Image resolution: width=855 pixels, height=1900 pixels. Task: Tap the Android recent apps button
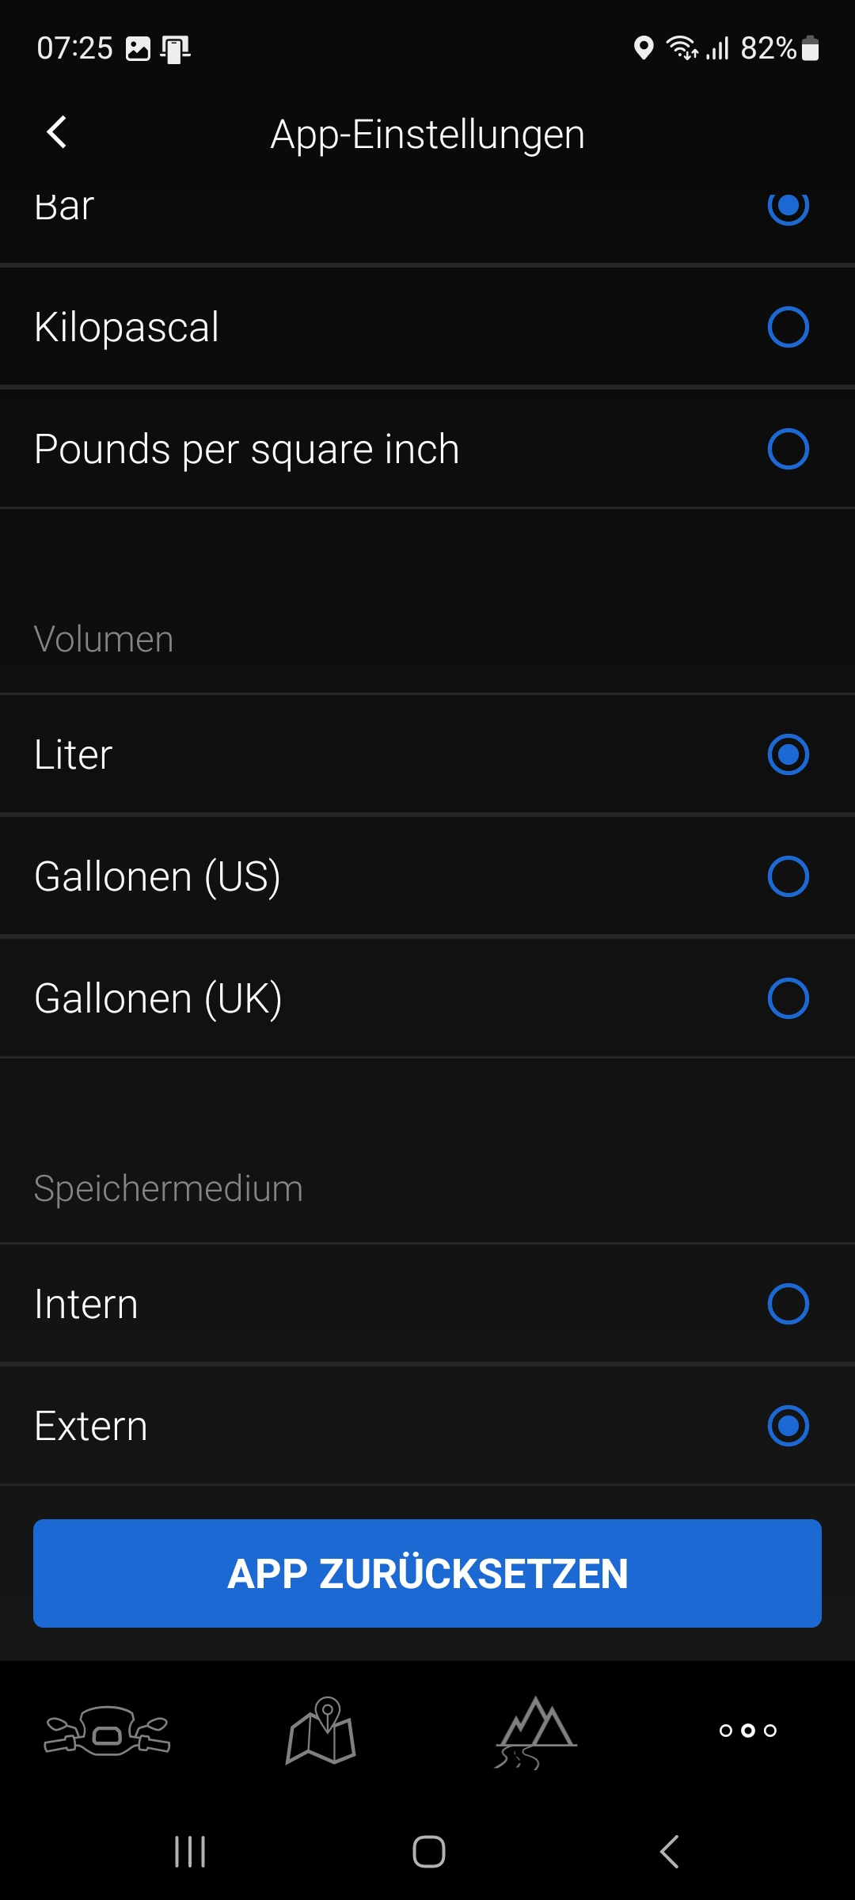pos(190,1852)
